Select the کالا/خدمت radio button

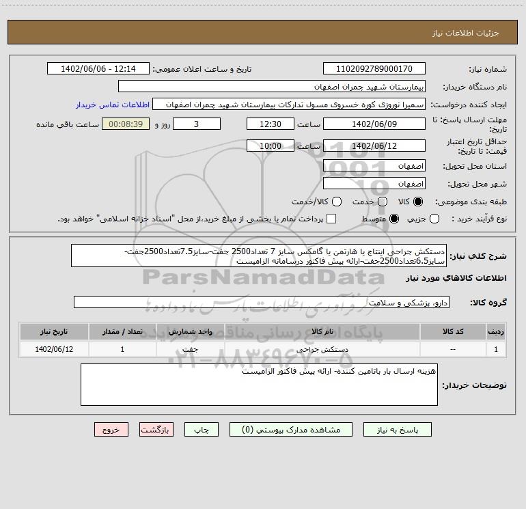pos(337,202)
